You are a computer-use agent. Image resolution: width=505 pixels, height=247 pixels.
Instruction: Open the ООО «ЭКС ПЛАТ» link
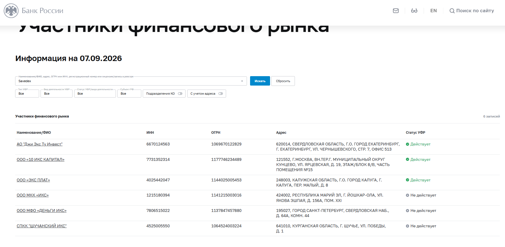pos(33,180)
